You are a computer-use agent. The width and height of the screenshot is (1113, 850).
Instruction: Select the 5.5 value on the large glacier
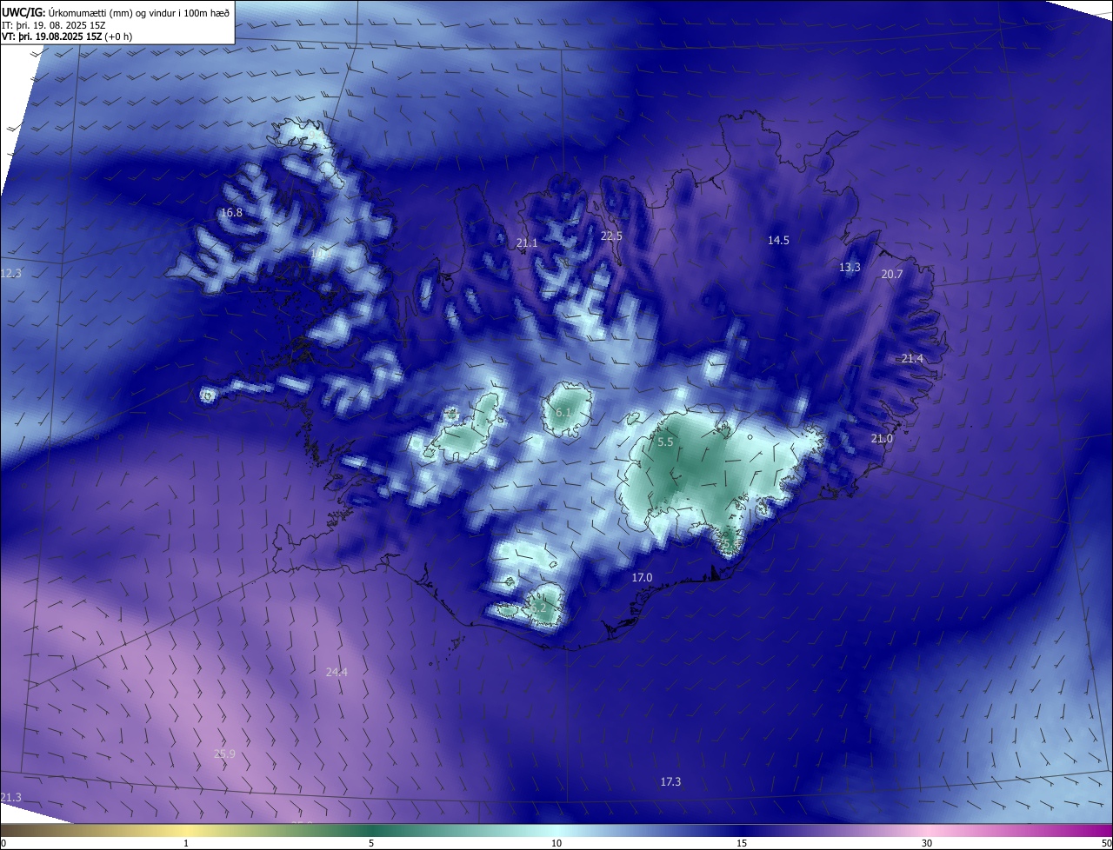665,442
